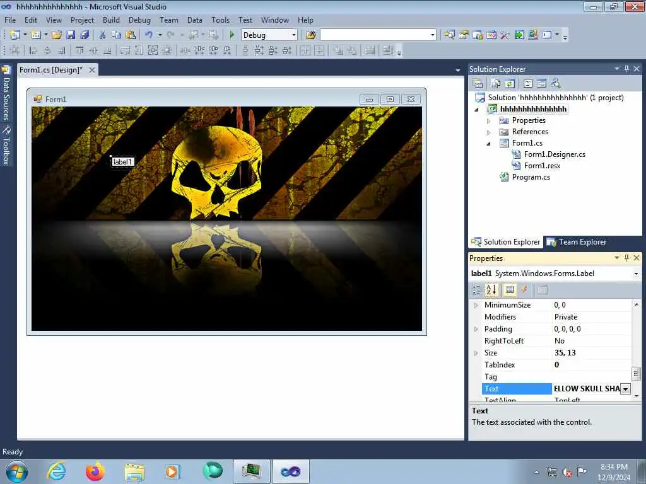Open the Debug configuration dropdown
This screenshot has width=646, height=484.
tap(294, 35)
